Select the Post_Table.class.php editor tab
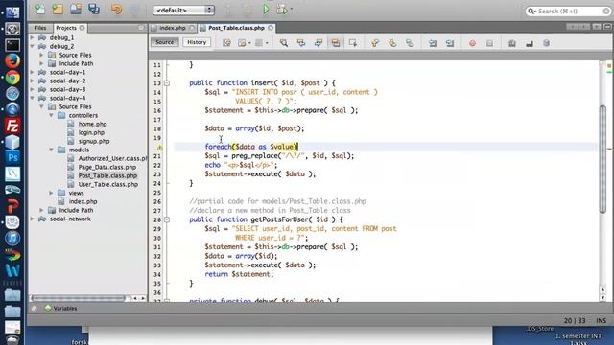The height and width of the screenshot is (345, 614). (237, 28)
